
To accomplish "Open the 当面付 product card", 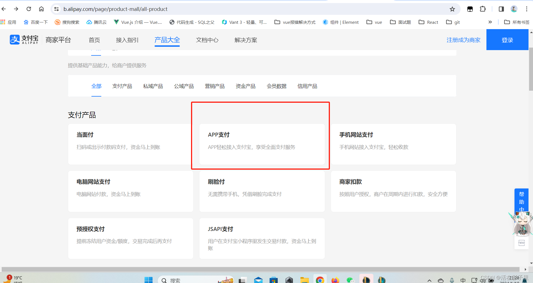I will 130,144.
